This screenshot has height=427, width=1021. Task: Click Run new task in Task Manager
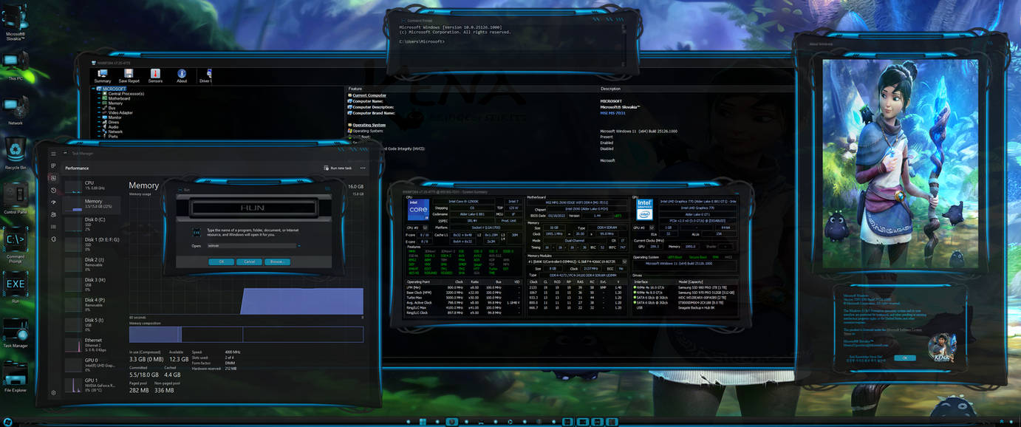(x=340, y=168)
